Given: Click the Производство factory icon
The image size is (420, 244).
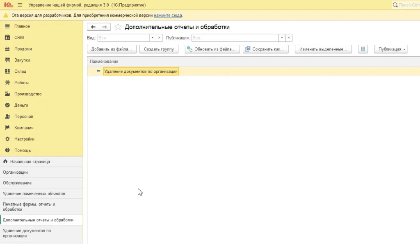Looking at the screenshot, I should (7, 94).
